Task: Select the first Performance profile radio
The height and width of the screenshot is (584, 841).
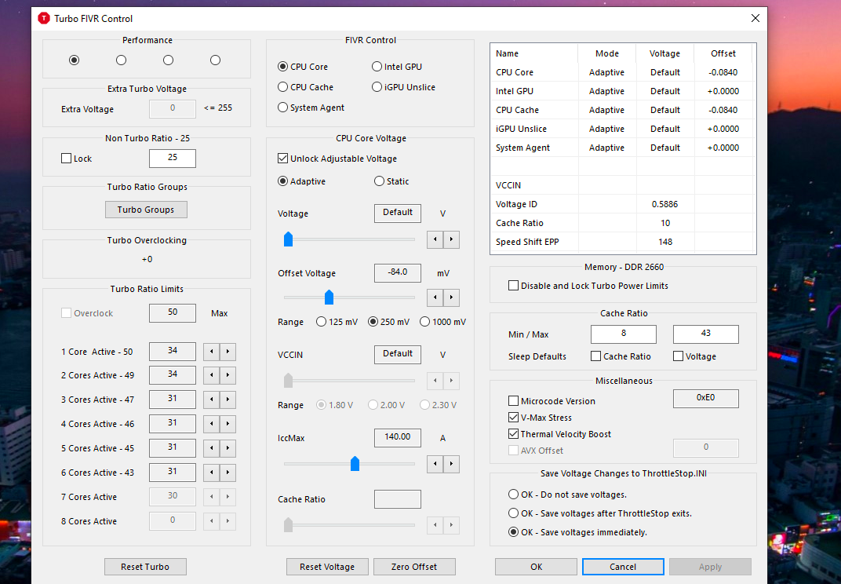Action: [x=74, y=60]
